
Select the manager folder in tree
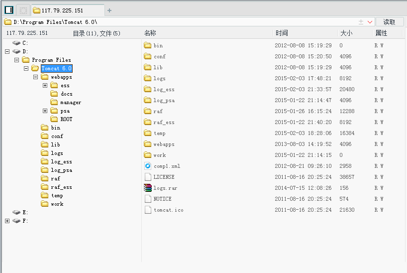point(71,103)
